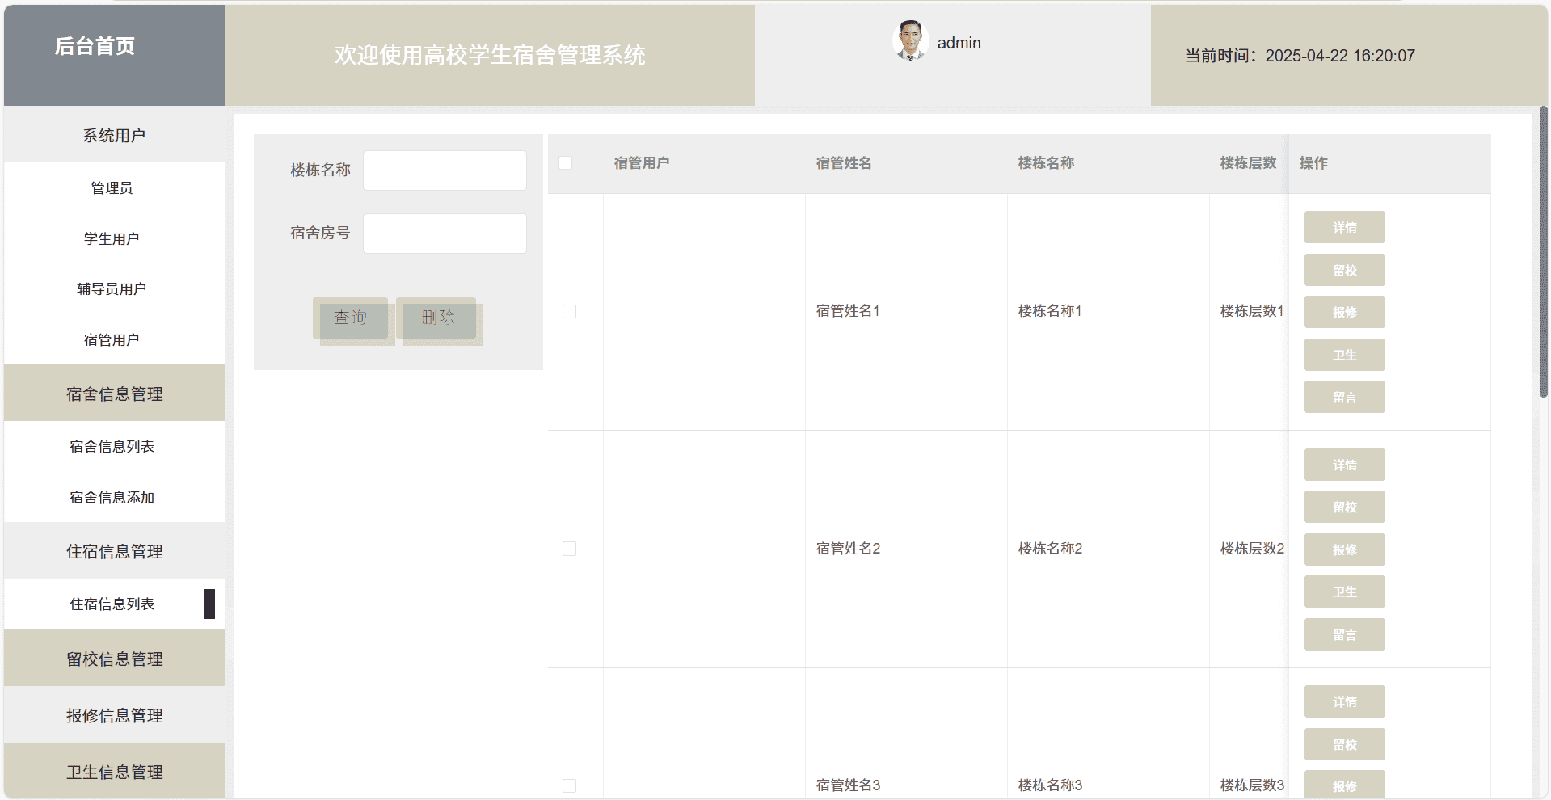Click the 操作 column header
Viewport: 1551px width, 800px height.
1313,163
